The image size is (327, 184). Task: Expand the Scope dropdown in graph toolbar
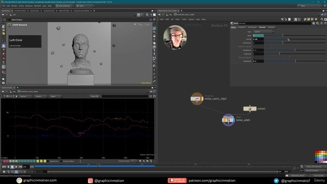55,97
